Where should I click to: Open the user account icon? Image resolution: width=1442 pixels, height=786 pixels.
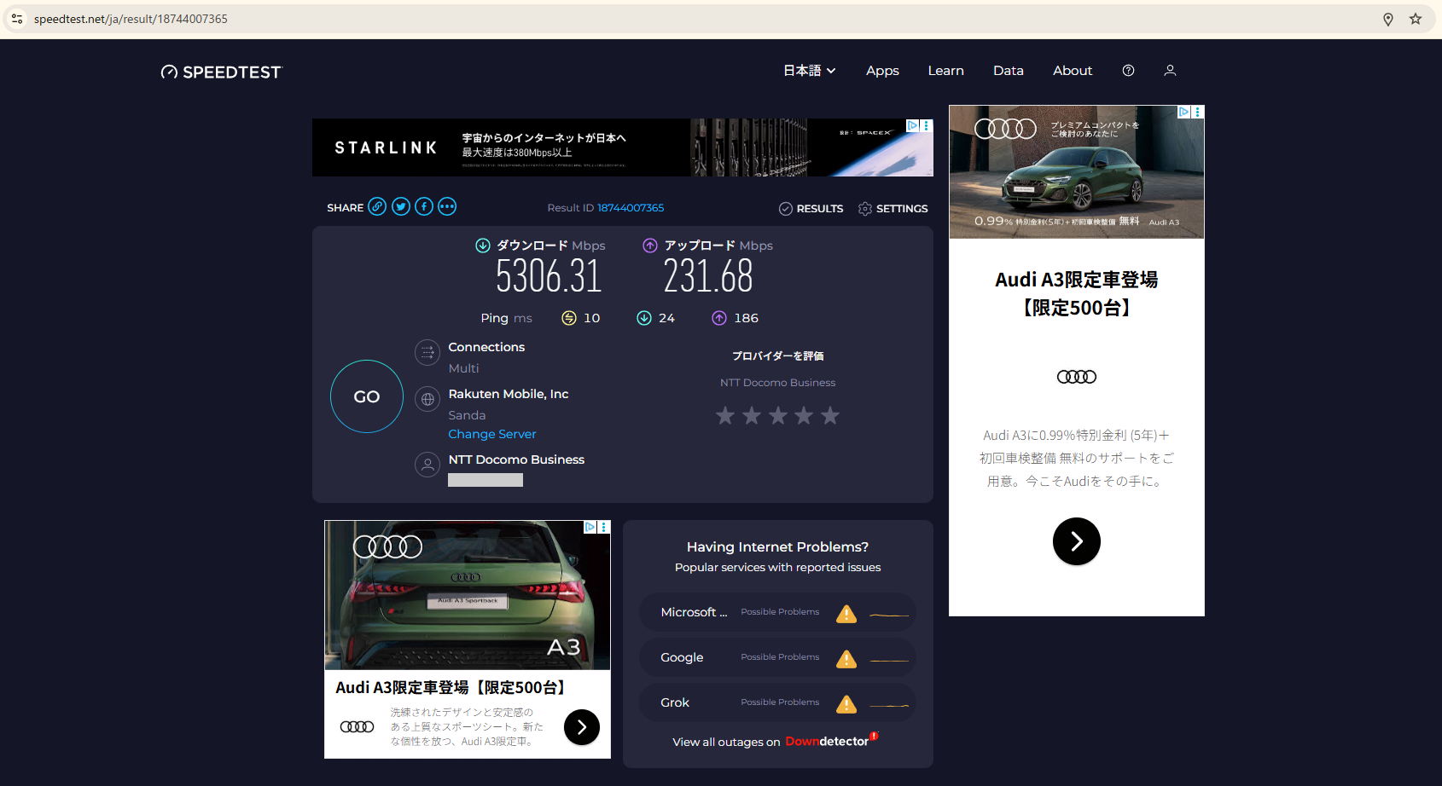pyautogui.click(x=1170, y=71)
